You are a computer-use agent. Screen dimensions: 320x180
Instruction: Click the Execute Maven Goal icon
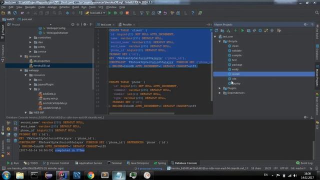[248, 30]
